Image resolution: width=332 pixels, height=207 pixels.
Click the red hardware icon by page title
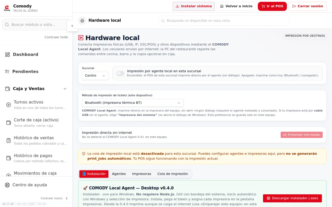point(81,38)
